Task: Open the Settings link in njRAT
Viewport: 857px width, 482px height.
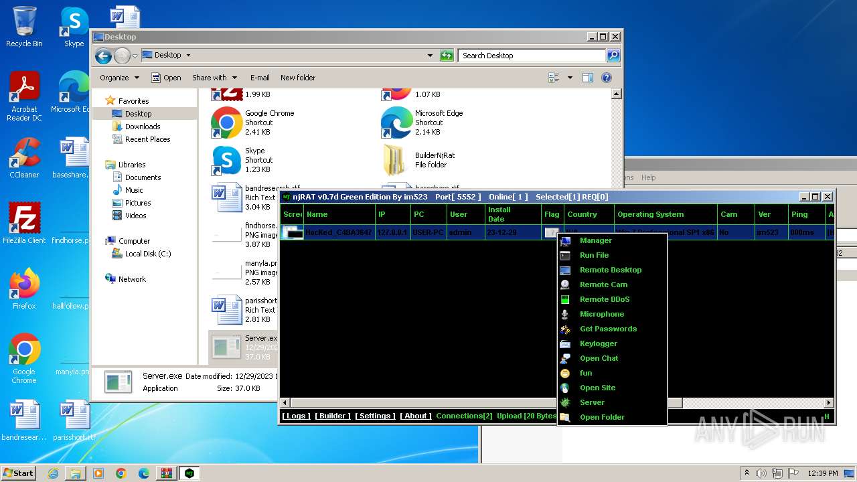Action: (375, 416)
